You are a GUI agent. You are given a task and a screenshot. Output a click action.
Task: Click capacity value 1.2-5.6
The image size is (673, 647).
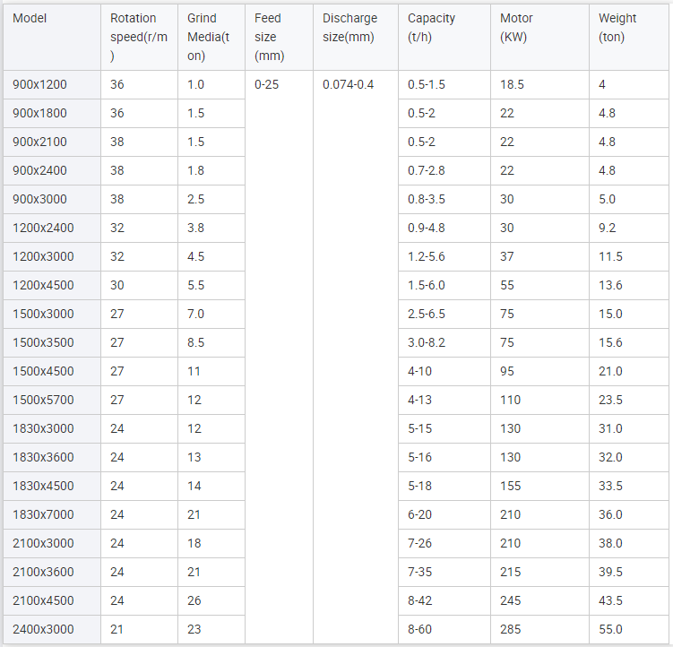[x=427, y=257]
